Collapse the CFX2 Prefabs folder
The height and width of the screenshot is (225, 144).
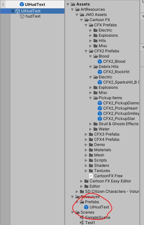click(x=86, y=51)
